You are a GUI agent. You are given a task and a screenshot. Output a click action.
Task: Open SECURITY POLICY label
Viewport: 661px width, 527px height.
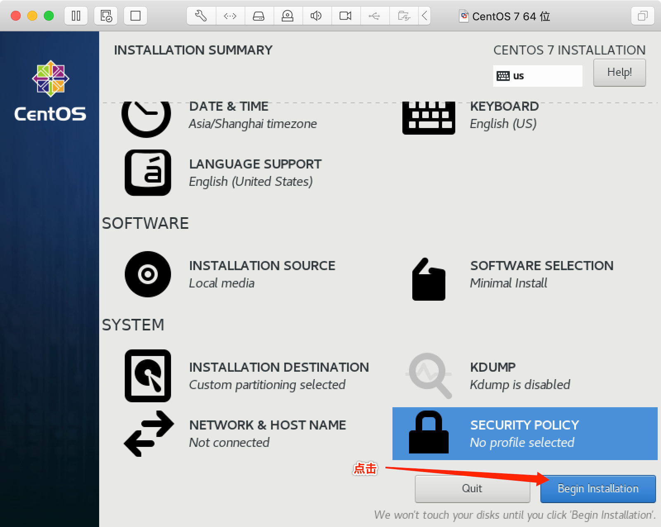[525, 425]
